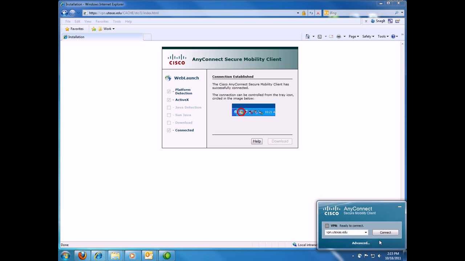This screenshot has width=465, height=261.
Task: Open the Help menu in menu bar
Action: (x=128, y=21)
